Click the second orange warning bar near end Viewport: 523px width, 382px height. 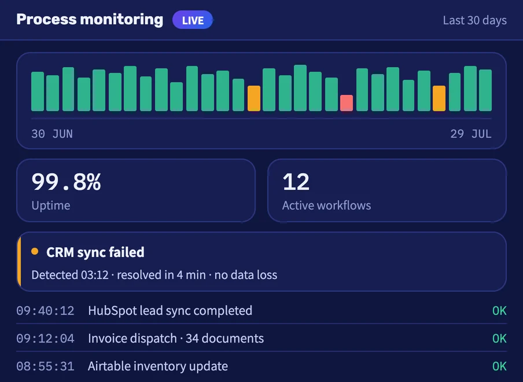point(439,98)
